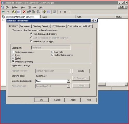Viewport: 129px width, 124px height.
Task: Click the Show/Hide Action Pane icon
Action: (x=49, y=12)
